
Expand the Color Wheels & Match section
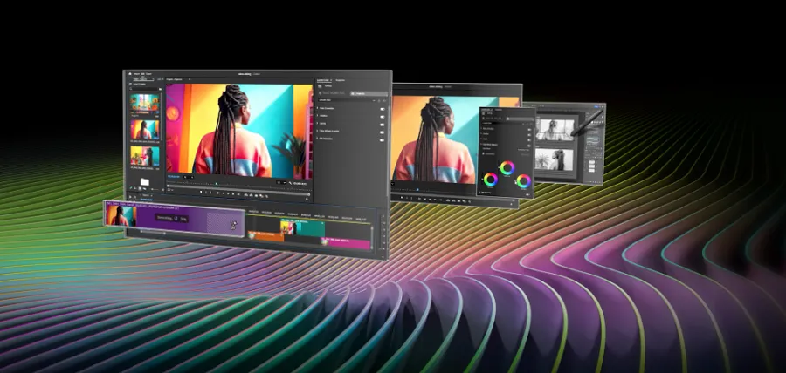pos(317,131)
